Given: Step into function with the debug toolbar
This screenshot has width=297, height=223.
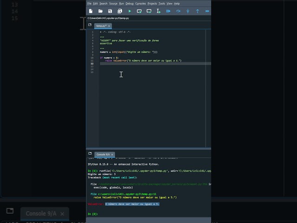Looking at the screenshot, I should click(187, 11).
